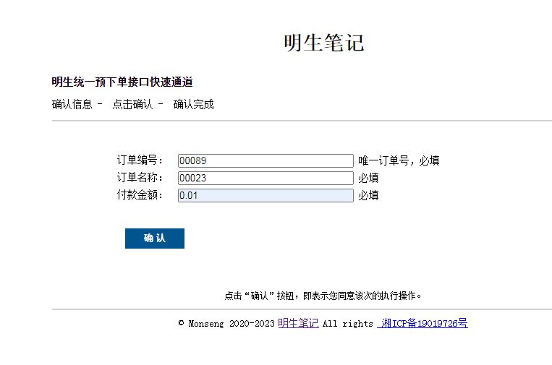Click the All rights footer text

pyautogui.click(x=348, y=324)
